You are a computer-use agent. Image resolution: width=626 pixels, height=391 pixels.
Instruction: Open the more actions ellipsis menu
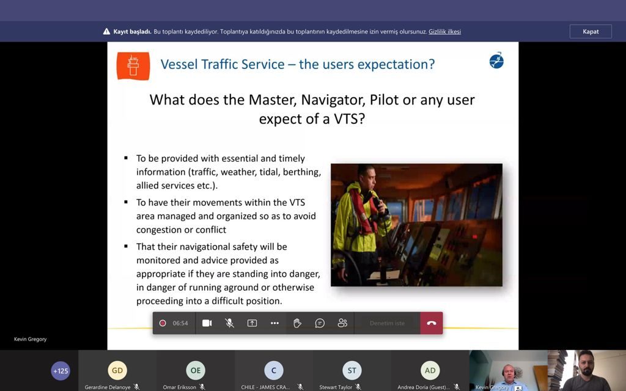pyautogui.click(x=274, y=323)
